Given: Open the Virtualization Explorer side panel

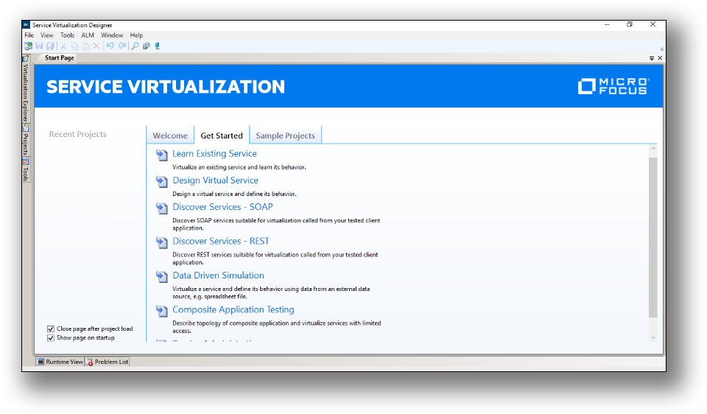Looking at the screenshot, I should tap(26, 88).
